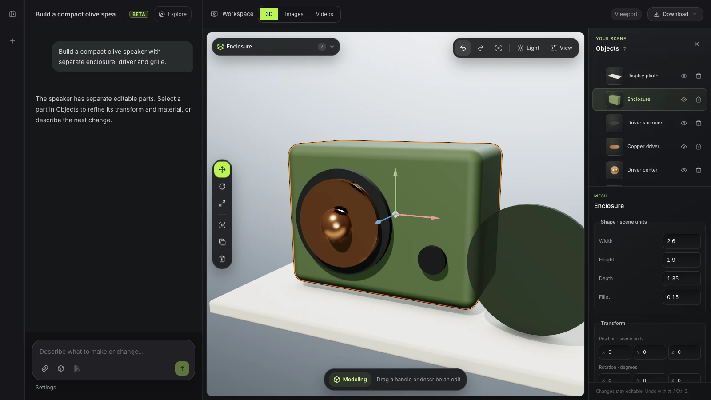The width and height of the screenshot is (711, 400).
Task: Delete selected object from viewport toolbar
Action: (x=222, y=259)
